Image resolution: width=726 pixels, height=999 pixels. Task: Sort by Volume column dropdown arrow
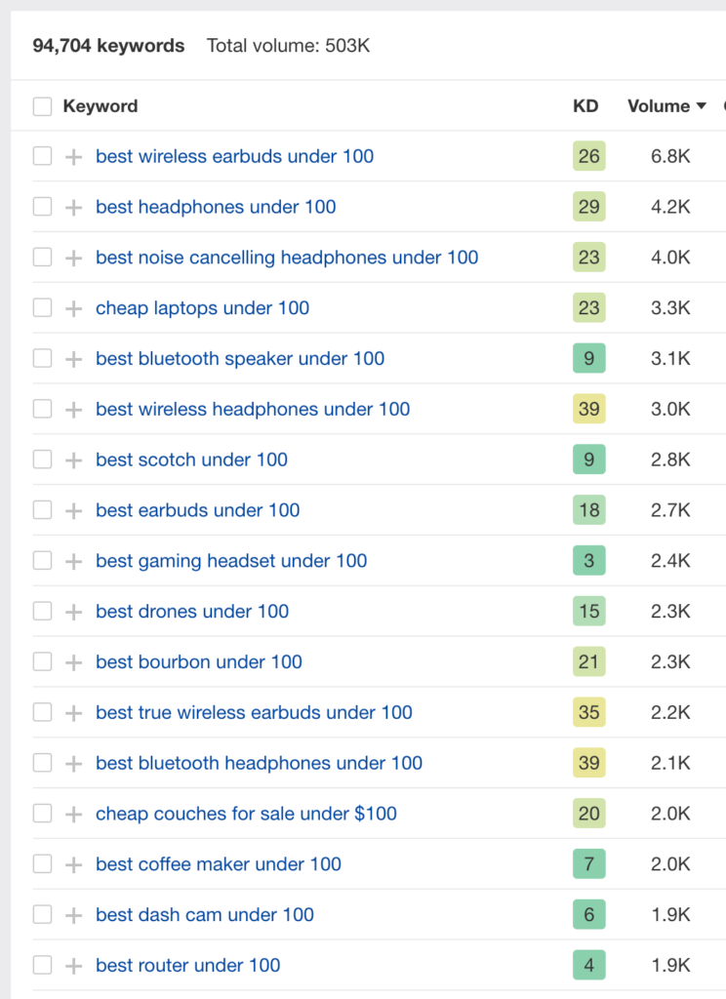[702, 105]
